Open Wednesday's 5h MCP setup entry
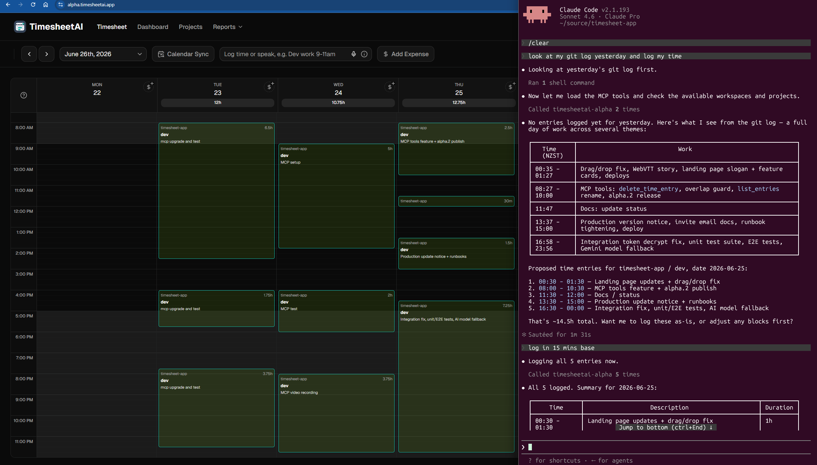 point(336,196)
